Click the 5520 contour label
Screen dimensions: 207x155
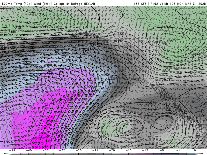point(53,65)
